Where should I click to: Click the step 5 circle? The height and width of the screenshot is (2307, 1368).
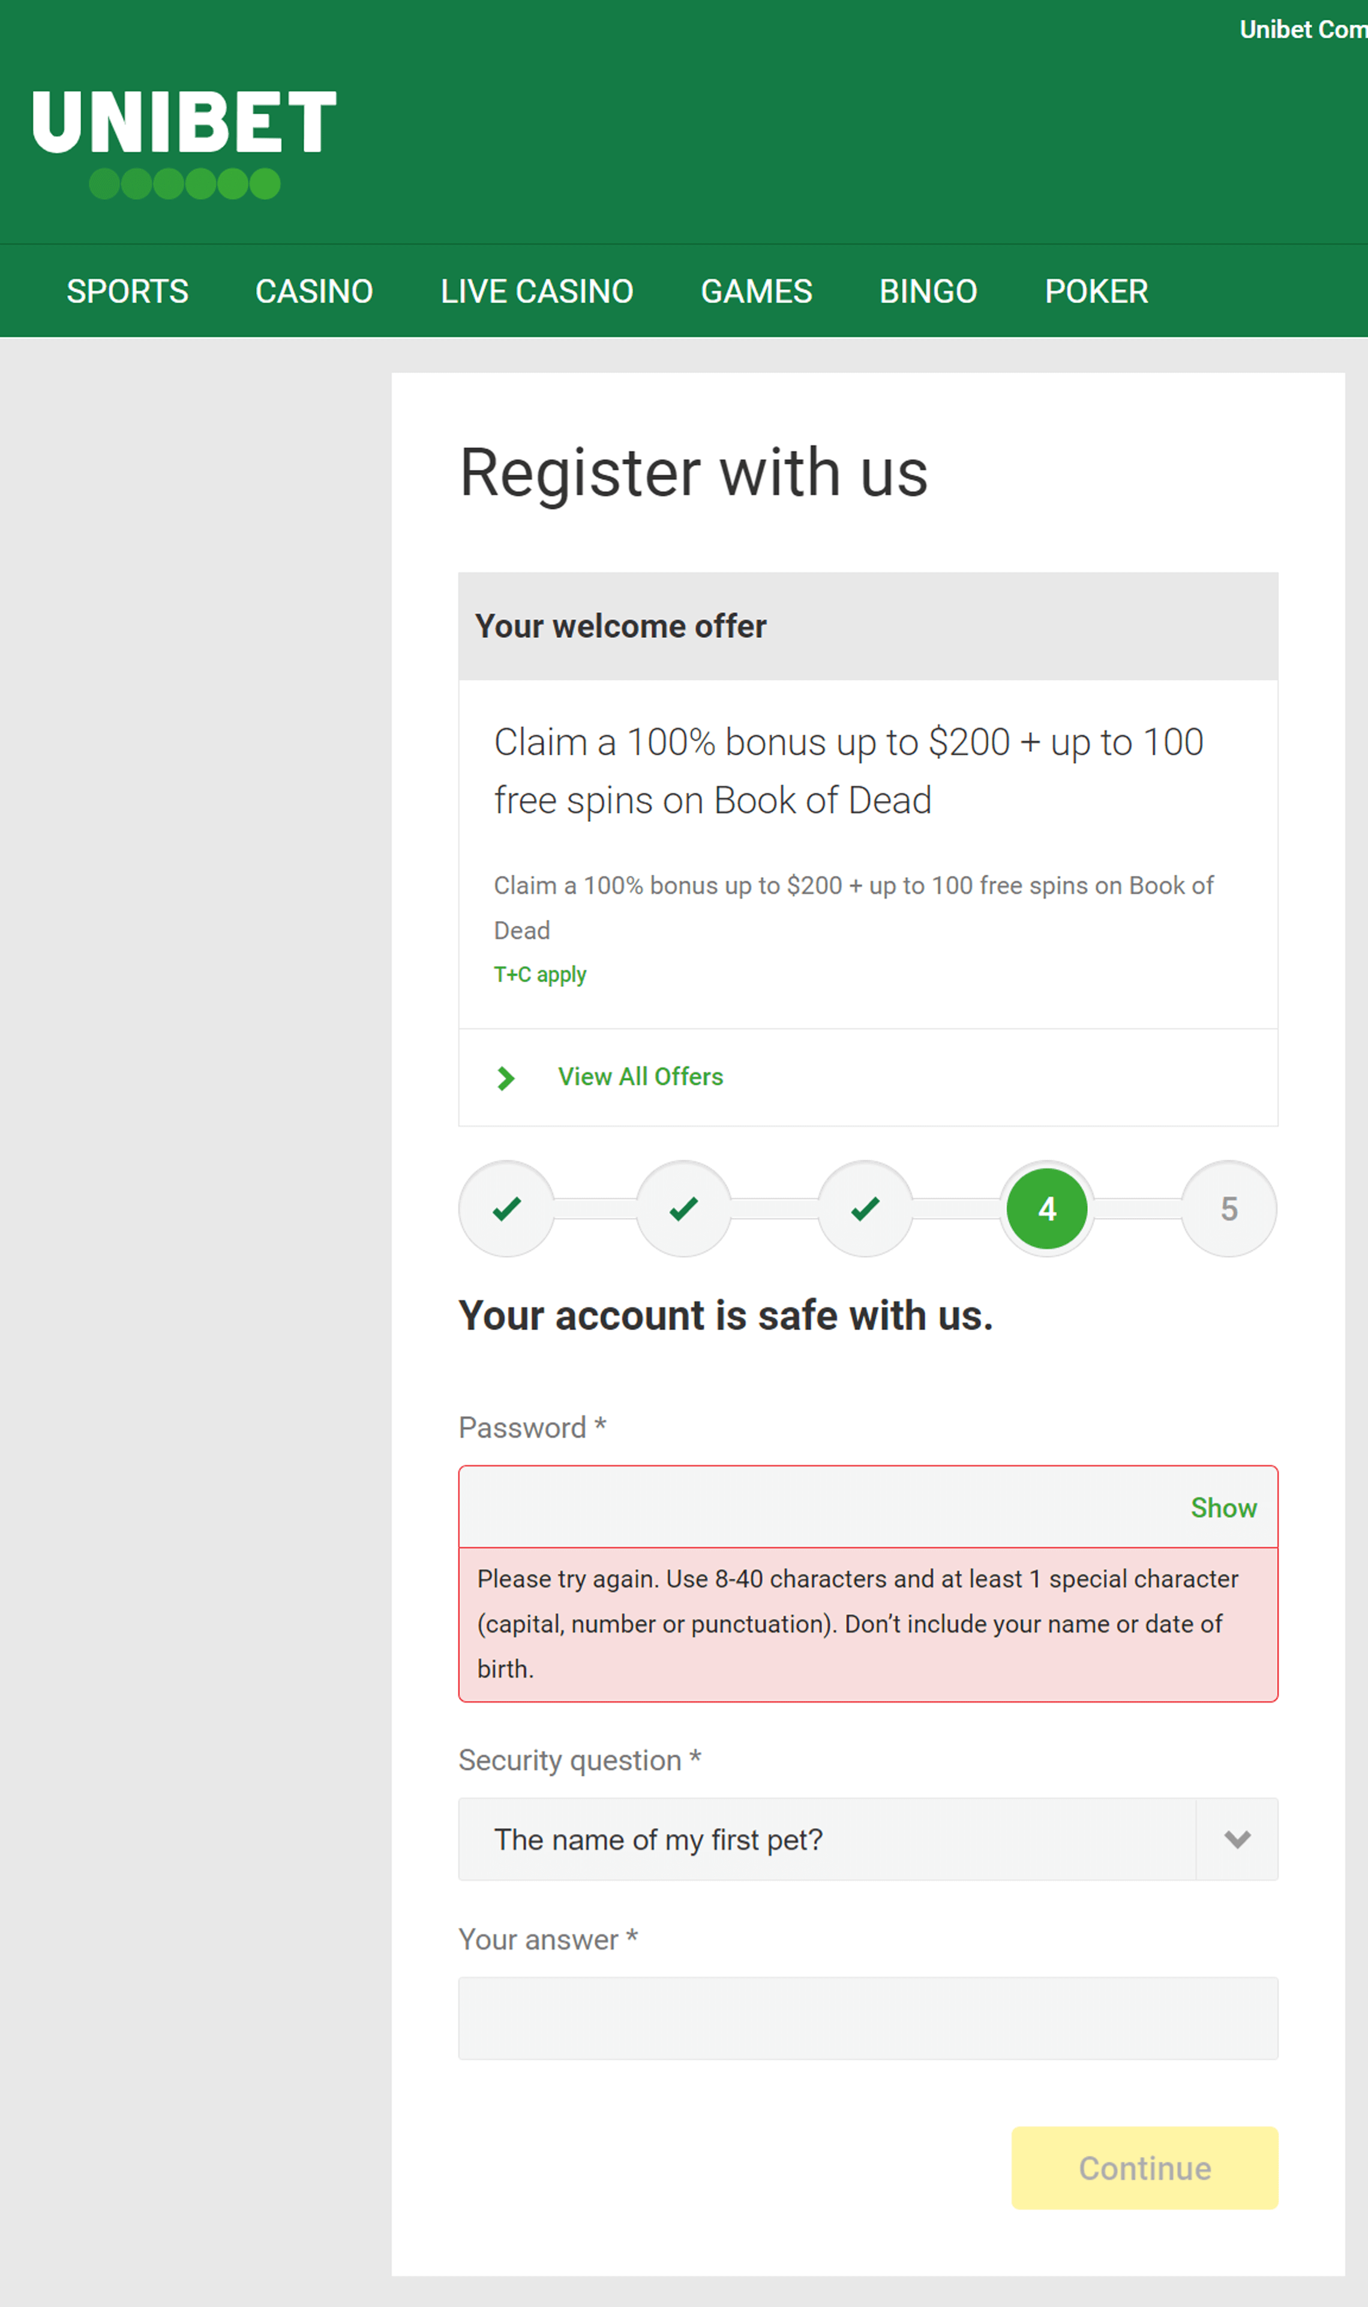(x=1229, y=1208)
